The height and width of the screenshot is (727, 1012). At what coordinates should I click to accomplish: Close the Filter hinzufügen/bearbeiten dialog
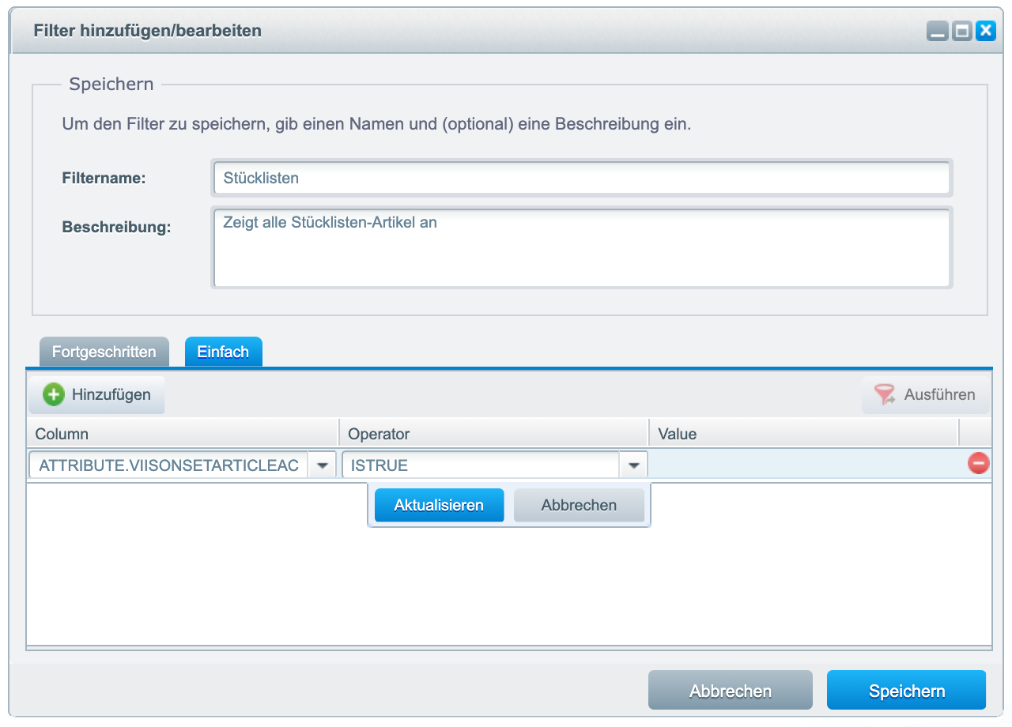point(985,32)
